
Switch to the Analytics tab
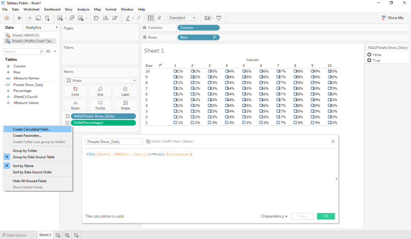click(x=34, y=28)
